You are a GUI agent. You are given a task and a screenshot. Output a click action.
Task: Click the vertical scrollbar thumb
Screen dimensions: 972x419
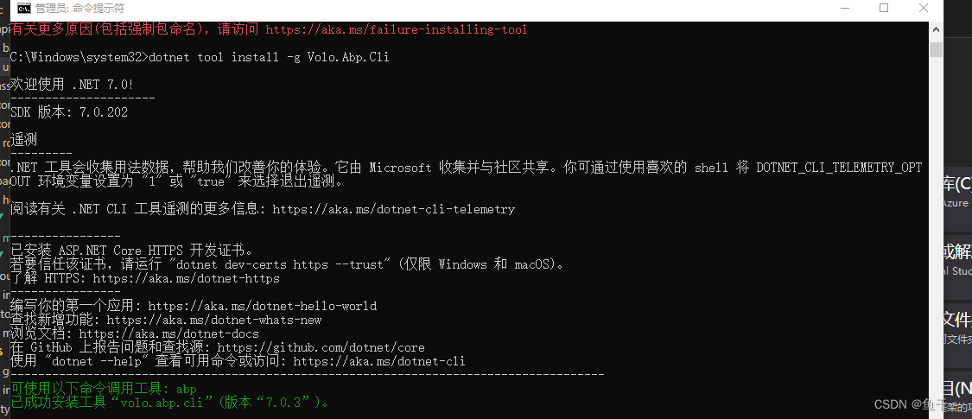(x=936, y=48)
